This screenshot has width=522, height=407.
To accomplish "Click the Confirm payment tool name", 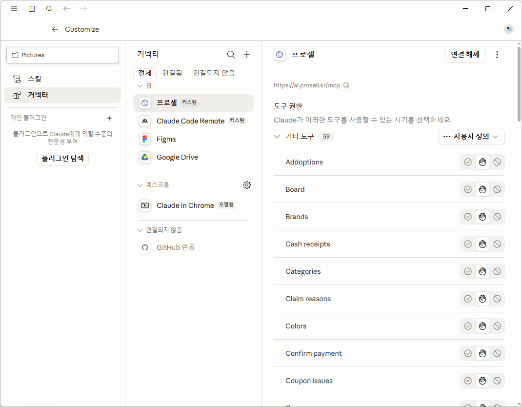I will tap(313, 353).
